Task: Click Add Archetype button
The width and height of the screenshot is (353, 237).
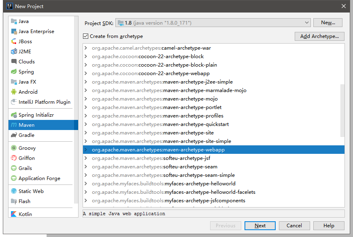Action: 319,36
